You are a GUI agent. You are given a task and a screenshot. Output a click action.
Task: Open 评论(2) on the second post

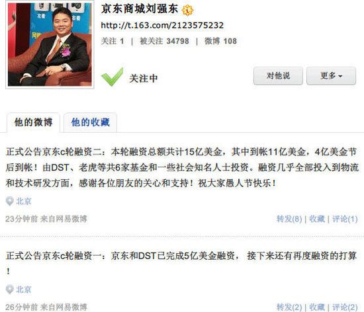coord(345,307)
